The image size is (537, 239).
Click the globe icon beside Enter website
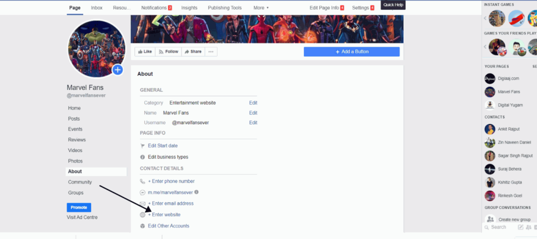143,215
